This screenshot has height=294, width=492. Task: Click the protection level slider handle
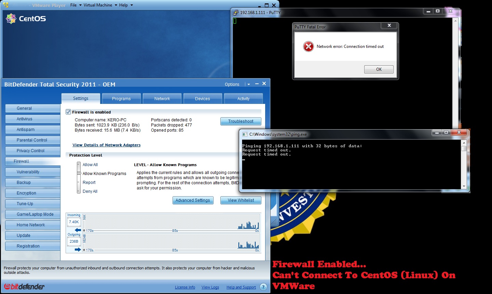tap(79, 173)
